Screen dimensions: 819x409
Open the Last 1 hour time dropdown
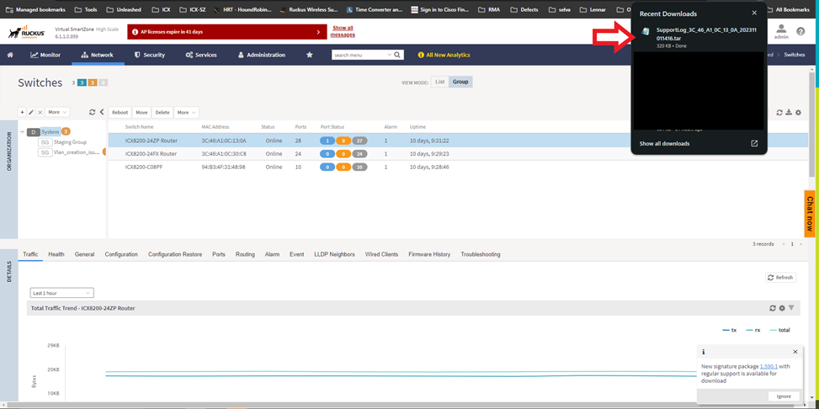(x=61, y=293)
